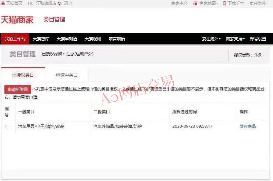Open the 天猫早知道 menu item
Screen dimensions: 273x181
67,39
